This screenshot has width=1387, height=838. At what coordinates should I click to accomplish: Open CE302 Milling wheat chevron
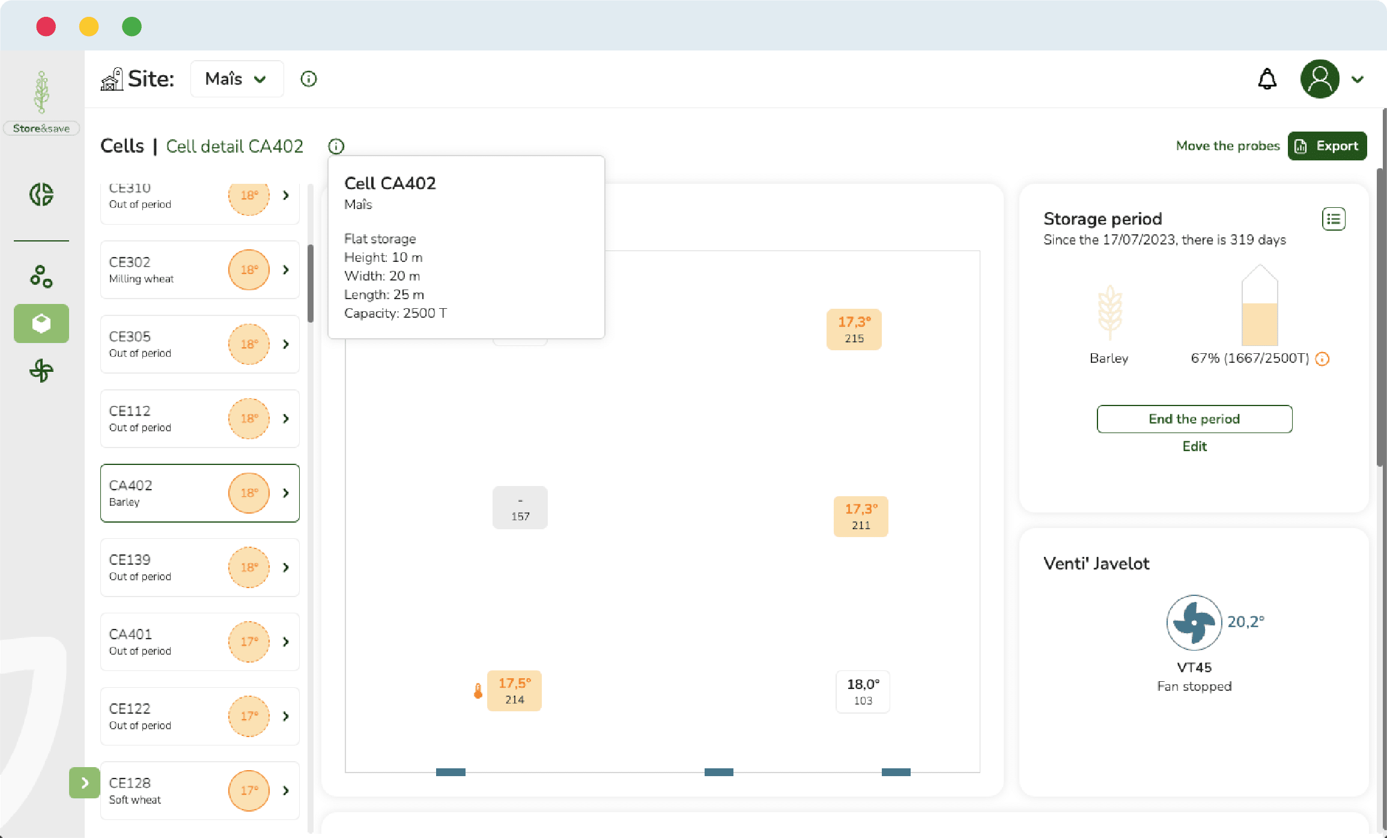(286, 270)
